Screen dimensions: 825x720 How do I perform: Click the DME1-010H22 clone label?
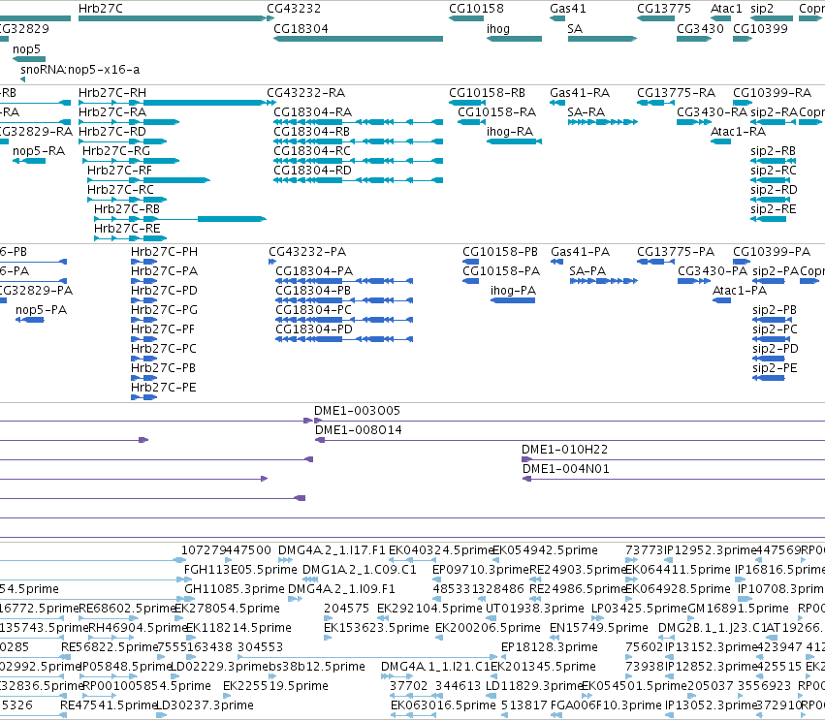tap(564, 450)
